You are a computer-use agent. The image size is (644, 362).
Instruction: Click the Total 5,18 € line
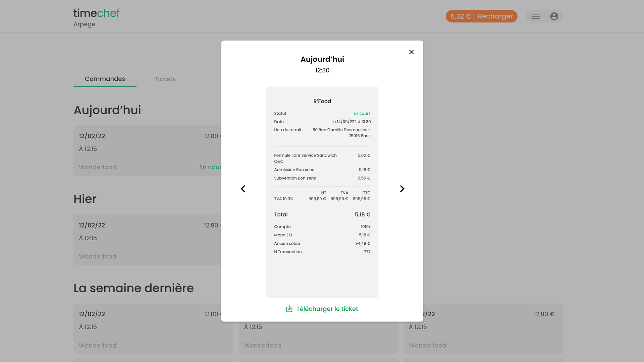click(322, 215)
